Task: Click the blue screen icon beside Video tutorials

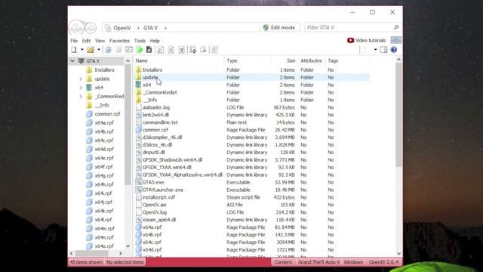Action: 395,40
